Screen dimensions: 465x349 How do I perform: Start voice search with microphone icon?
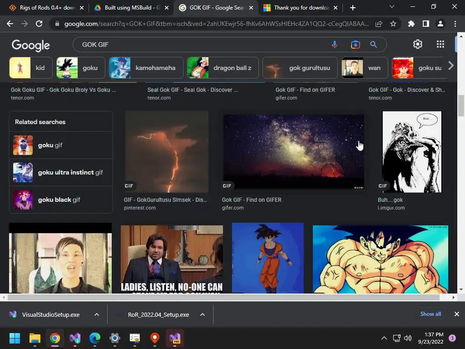335,45
